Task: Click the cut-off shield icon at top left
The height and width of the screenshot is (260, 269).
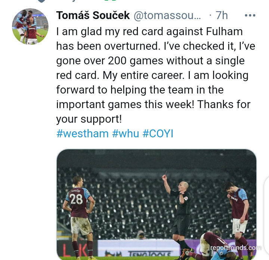Action: pos(41,1)
